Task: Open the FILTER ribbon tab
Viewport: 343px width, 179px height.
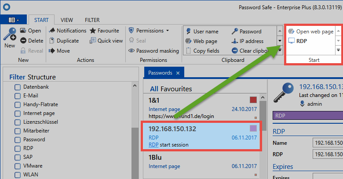Action: (92, 20)
